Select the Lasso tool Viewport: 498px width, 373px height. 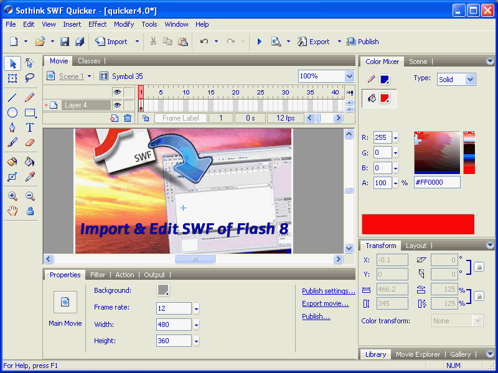[29, 78]
